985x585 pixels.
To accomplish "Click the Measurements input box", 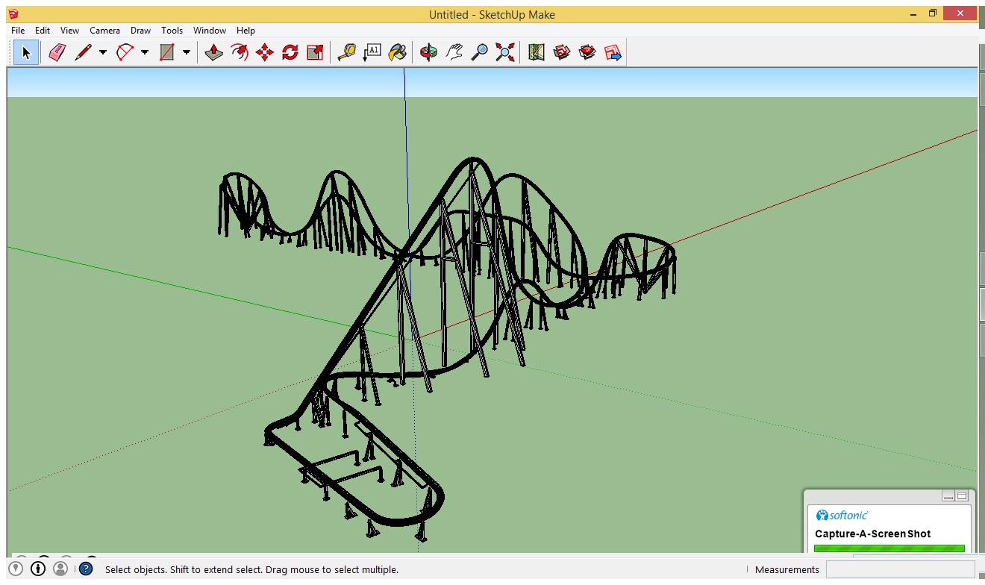I will [x=900, y=569].
